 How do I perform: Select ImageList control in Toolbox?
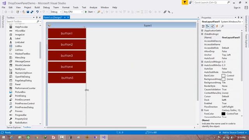coord(20,35)
